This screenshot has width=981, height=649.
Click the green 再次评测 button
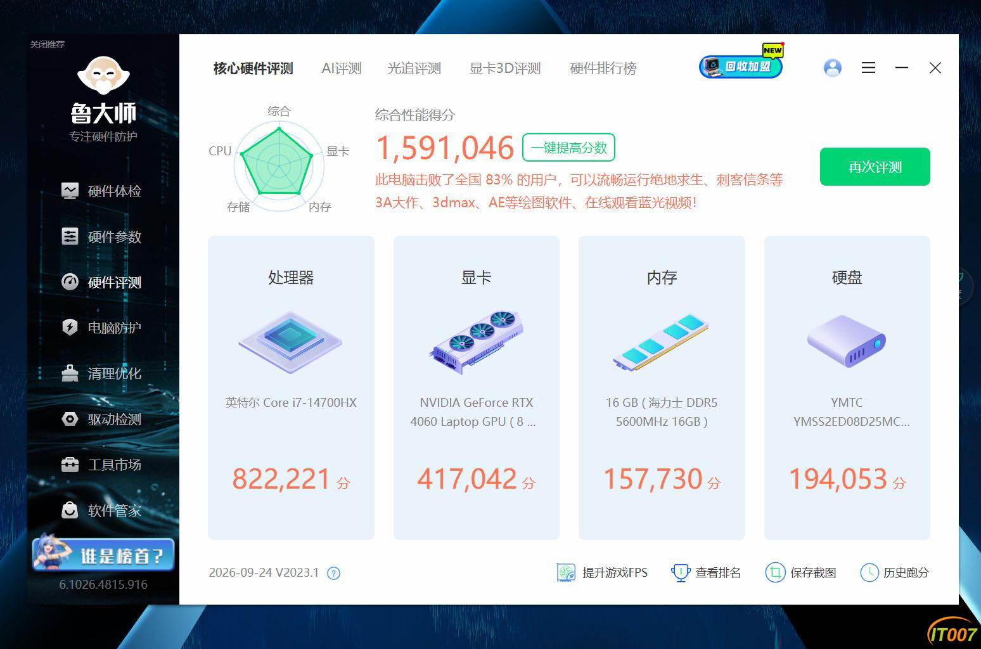875,167
